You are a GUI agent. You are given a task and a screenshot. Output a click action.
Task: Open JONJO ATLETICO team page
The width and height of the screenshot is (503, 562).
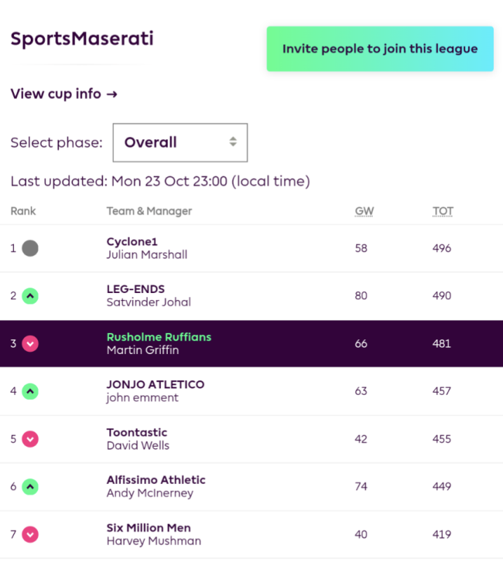(x=155, y=384)
